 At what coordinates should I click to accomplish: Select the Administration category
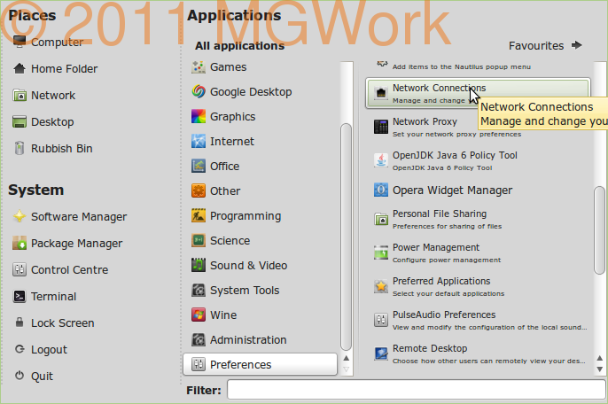pos(260,339)
